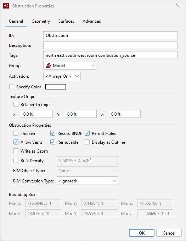Image resolution: width=186 pixels, height=241 pixels.
Task: Click the Cancel button
Action: [169, 233]
